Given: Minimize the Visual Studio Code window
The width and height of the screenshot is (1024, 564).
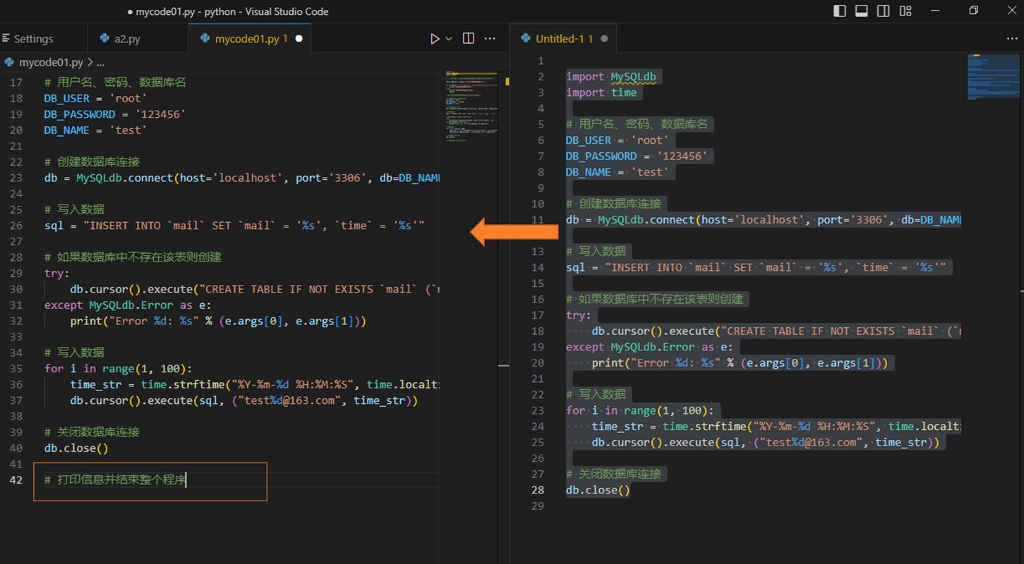Looking at the screenshot, I should pyautogui.click(x=936, y=11).
